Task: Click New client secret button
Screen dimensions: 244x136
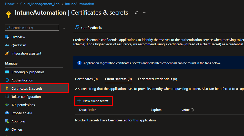Action: (x=93, y=101)
